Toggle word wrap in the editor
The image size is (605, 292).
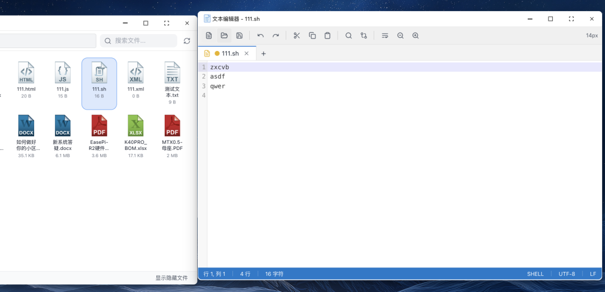click(385, 35)
